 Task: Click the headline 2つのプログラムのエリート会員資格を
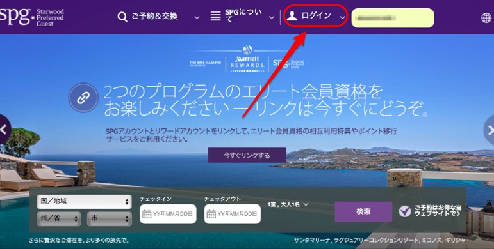click(243, 92)
